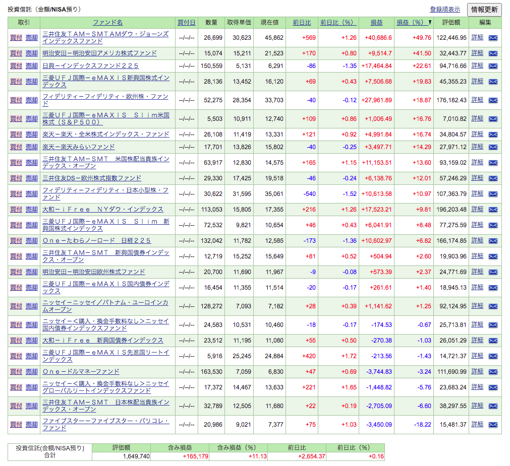Click the 数量 value 163,530
The height and width of the screenshot is (466, 510).
pyautogui.click(x=211, y=371)
